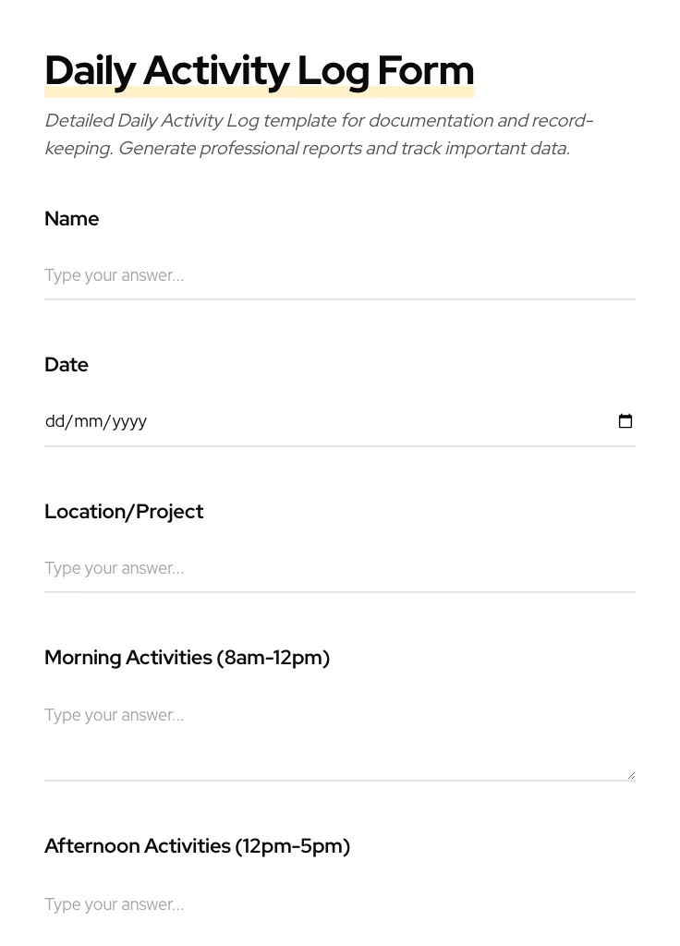Click the Date section label
The height and width of the screenshot is (946, 680).
[66, 365]
